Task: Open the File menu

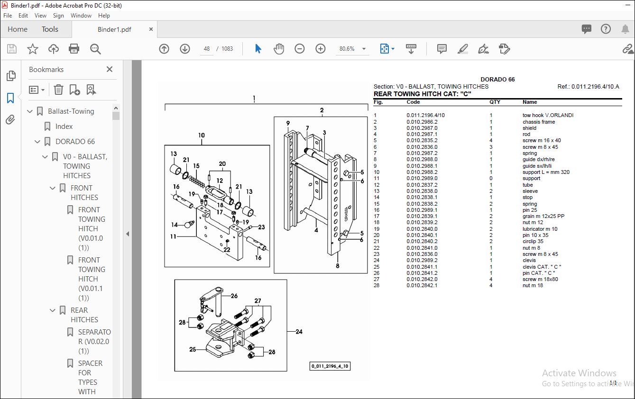Action: pyautogui.click(x=8, y=16)
